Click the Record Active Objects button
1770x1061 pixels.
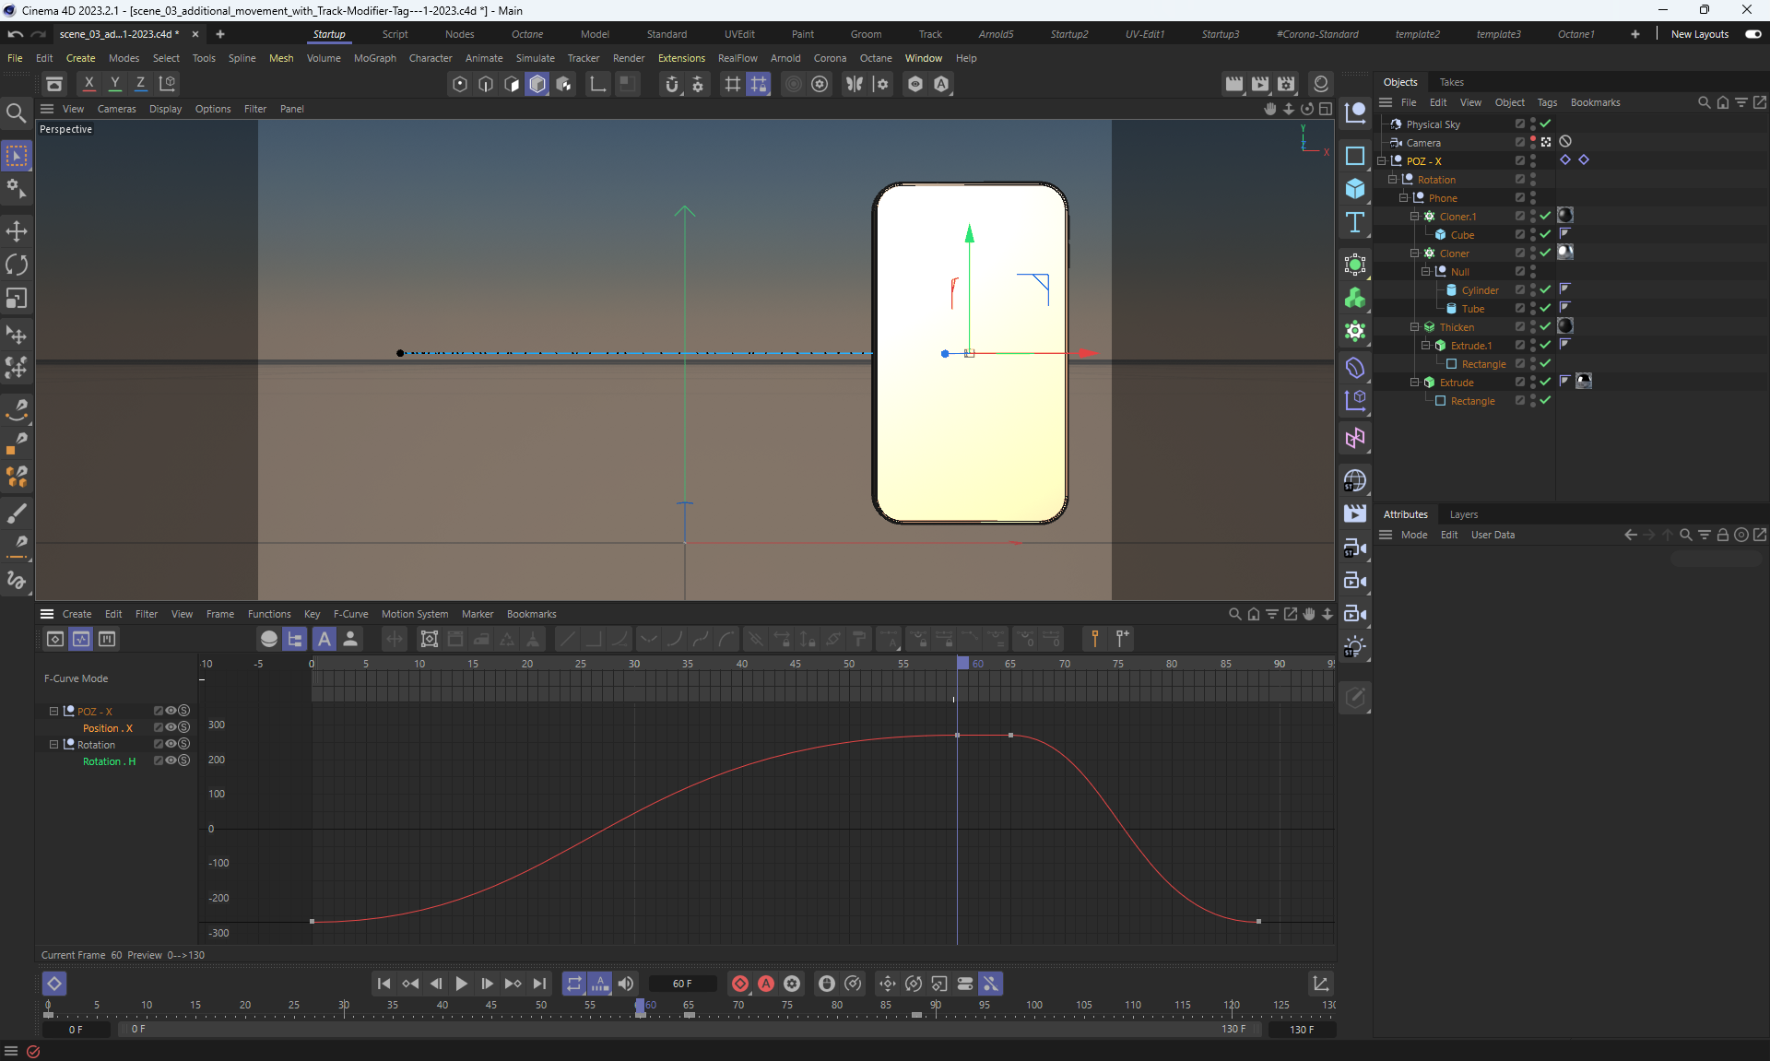[x=739, y=984]
